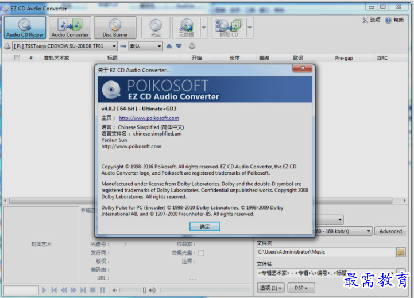Click the 标题 column header
Viewport: 414px width, 298px height.
[x=112, y=58]
